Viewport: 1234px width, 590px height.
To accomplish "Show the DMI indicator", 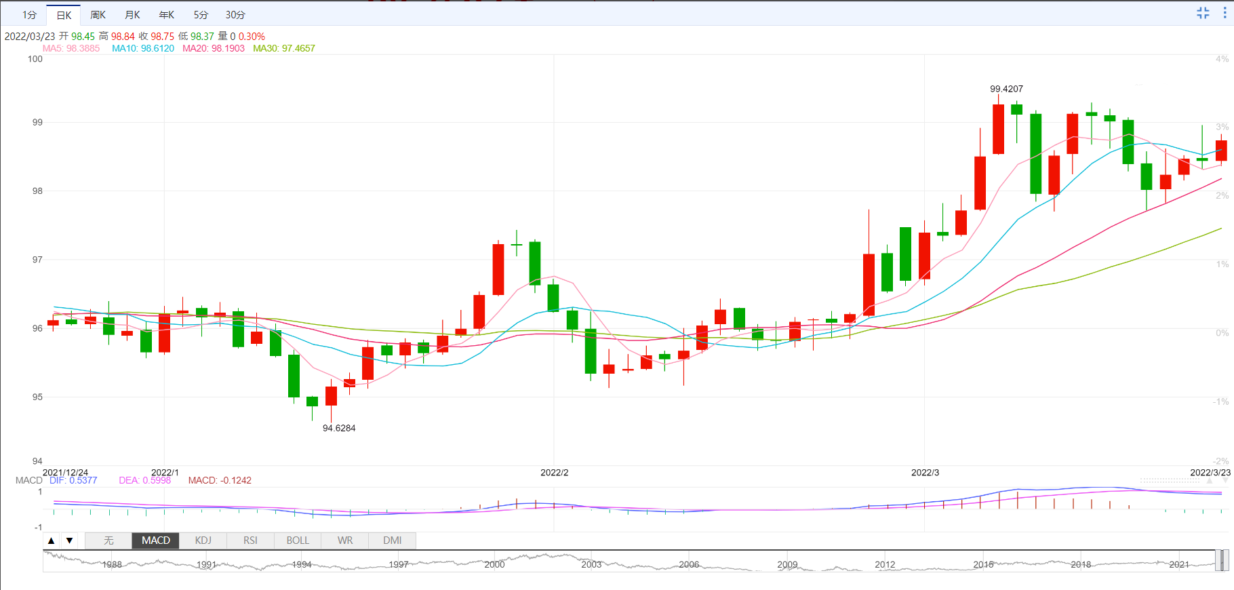I will (x=393, y=540).
